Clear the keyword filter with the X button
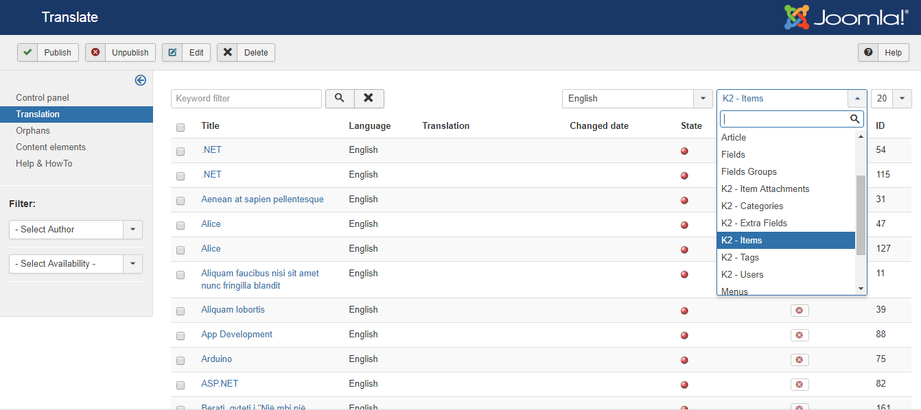The image size is (921, 410). click(x=369, y=98)
